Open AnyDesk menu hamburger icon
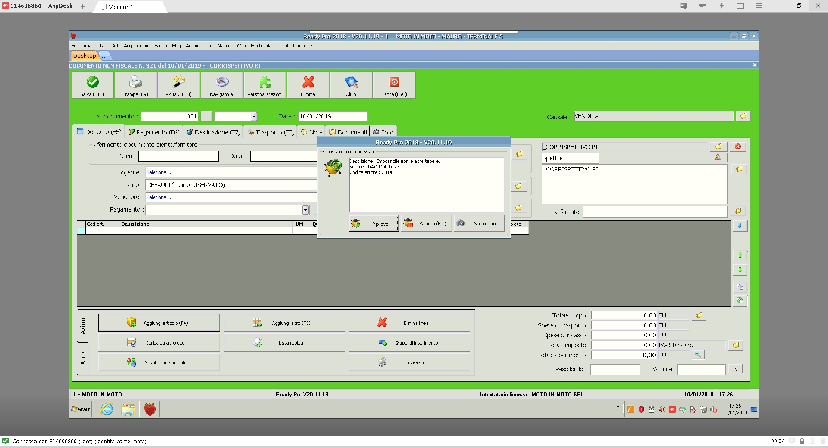 [759, 6]
